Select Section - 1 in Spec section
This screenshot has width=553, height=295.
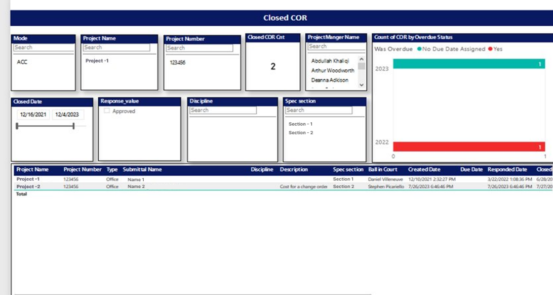[300, 124]
